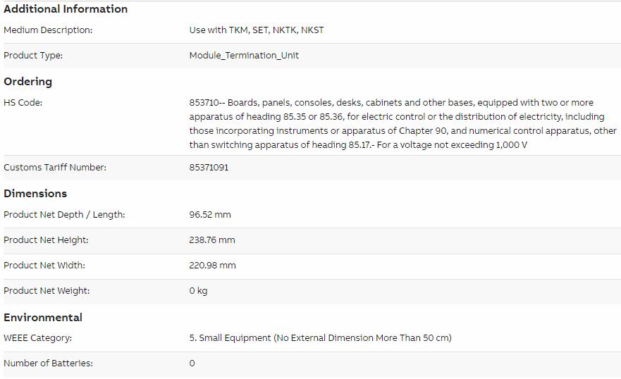The image size is (621, 379).
Task: Click the Environmental section heading
Action: click(x=43, y=317)
